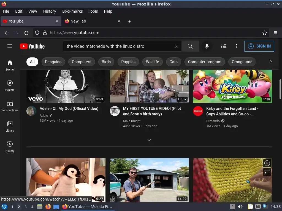The width and height of the screenshot is (282, 211).
Task: Open Subscriptions in the sidebar
Action: pos(10,106)
